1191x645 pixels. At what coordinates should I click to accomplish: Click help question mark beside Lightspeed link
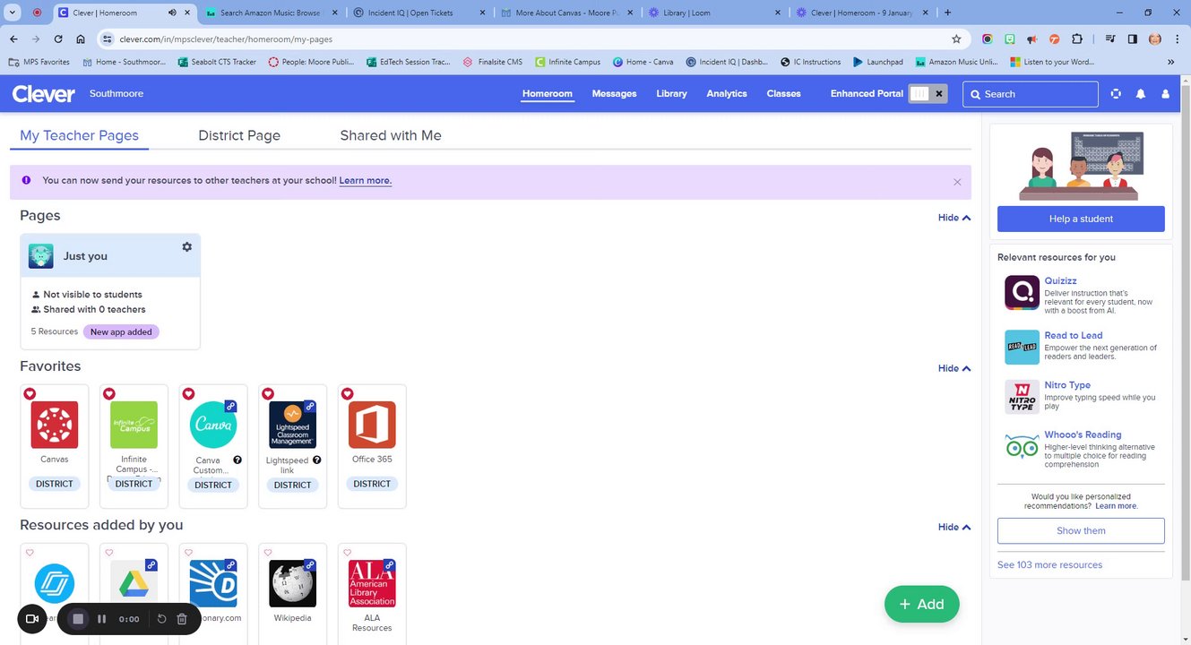(x=316, y=460)
